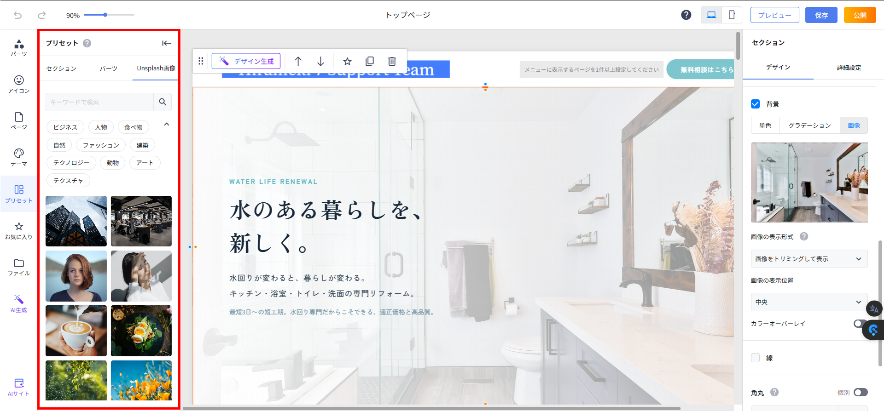This screenshot has width=884, height=411.
Task: Click the zoom level slider handle
Action: coord(105,15)
